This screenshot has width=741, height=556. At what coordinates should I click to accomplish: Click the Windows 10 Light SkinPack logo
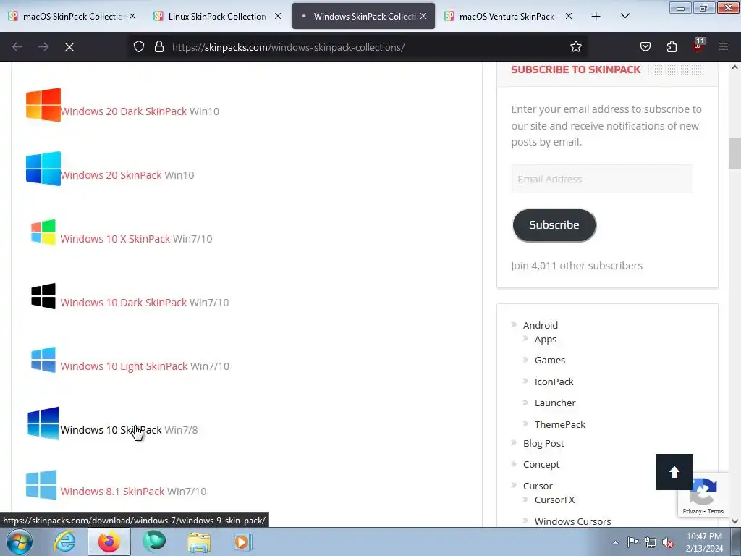point(43,360)
